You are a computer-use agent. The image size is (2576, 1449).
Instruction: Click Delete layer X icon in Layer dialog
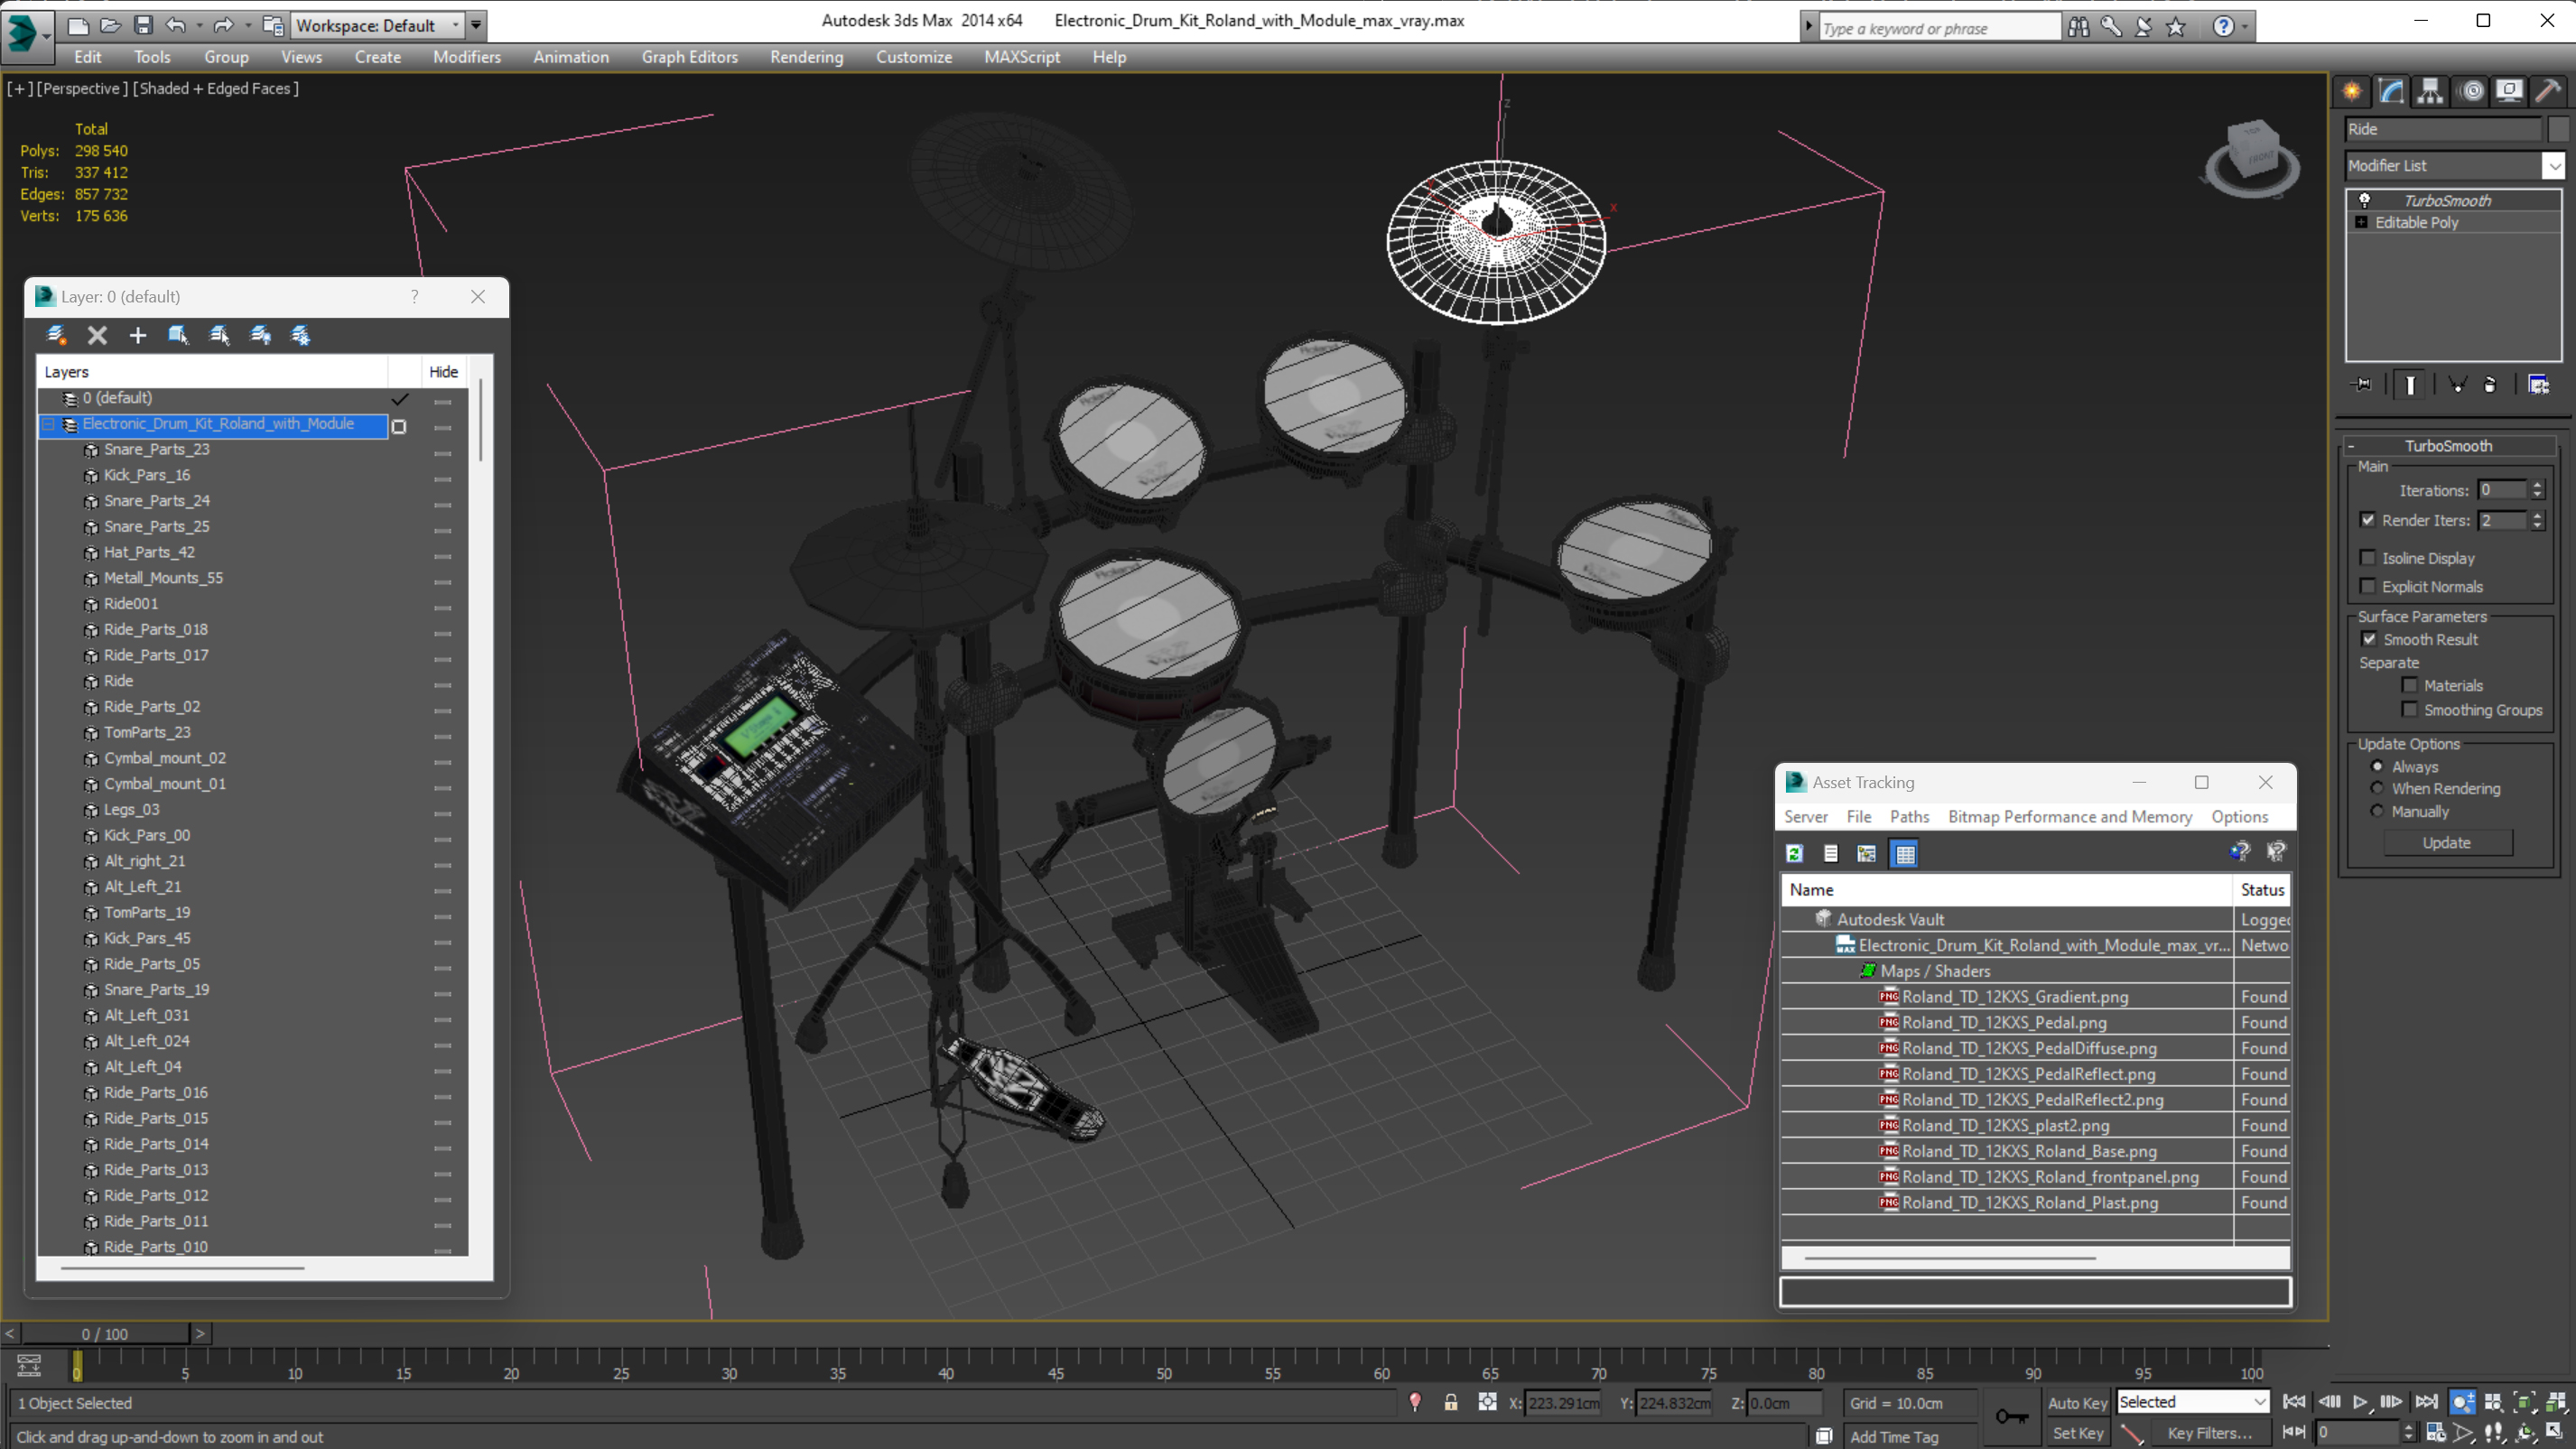(97, 335)
